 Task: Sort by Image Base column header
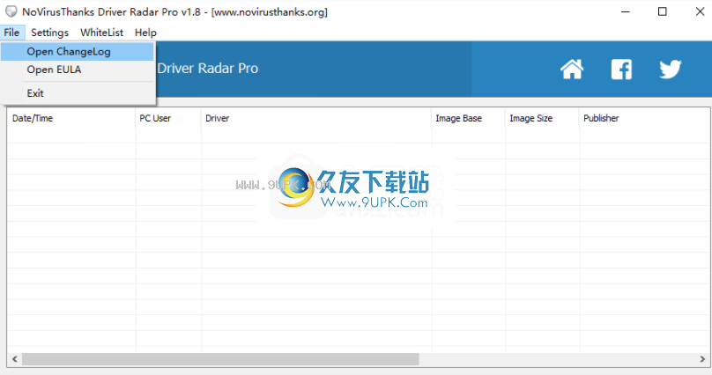[x=468, y=118]
